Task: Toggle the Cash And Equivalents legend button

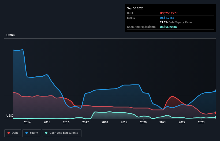Action: 62,133
